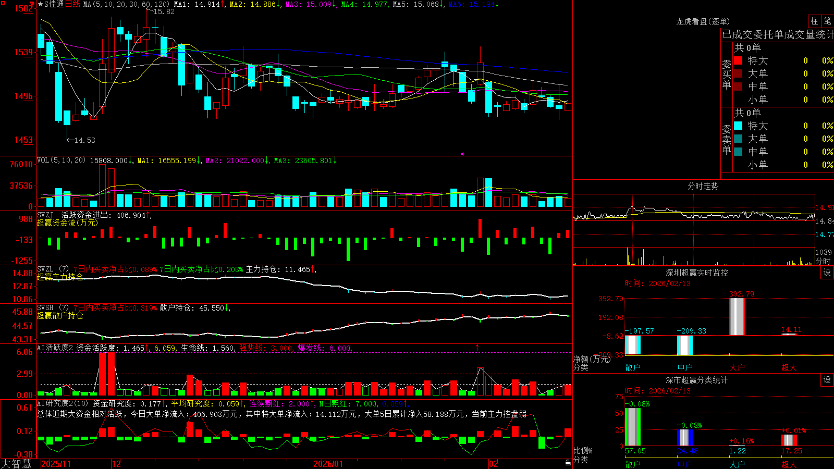Switch order panel to 柱 bar view
This screenshot has height=469, width=834.
click(x=814, y=21)
